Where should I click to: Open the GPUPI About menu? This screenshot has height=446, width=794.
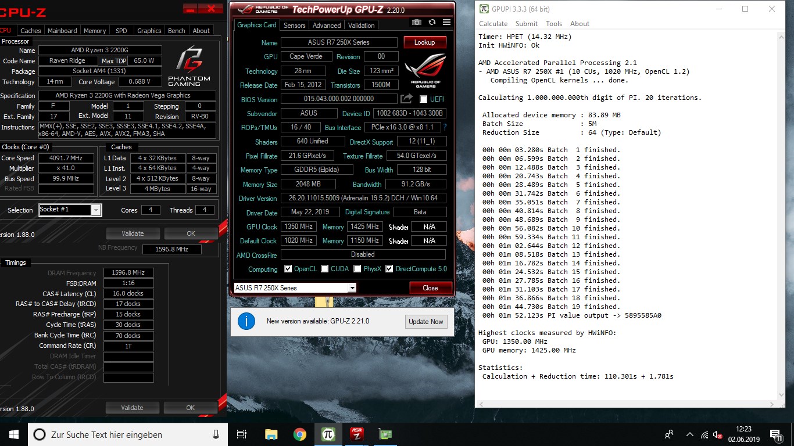pyautogui.click(x=580, y=24)
